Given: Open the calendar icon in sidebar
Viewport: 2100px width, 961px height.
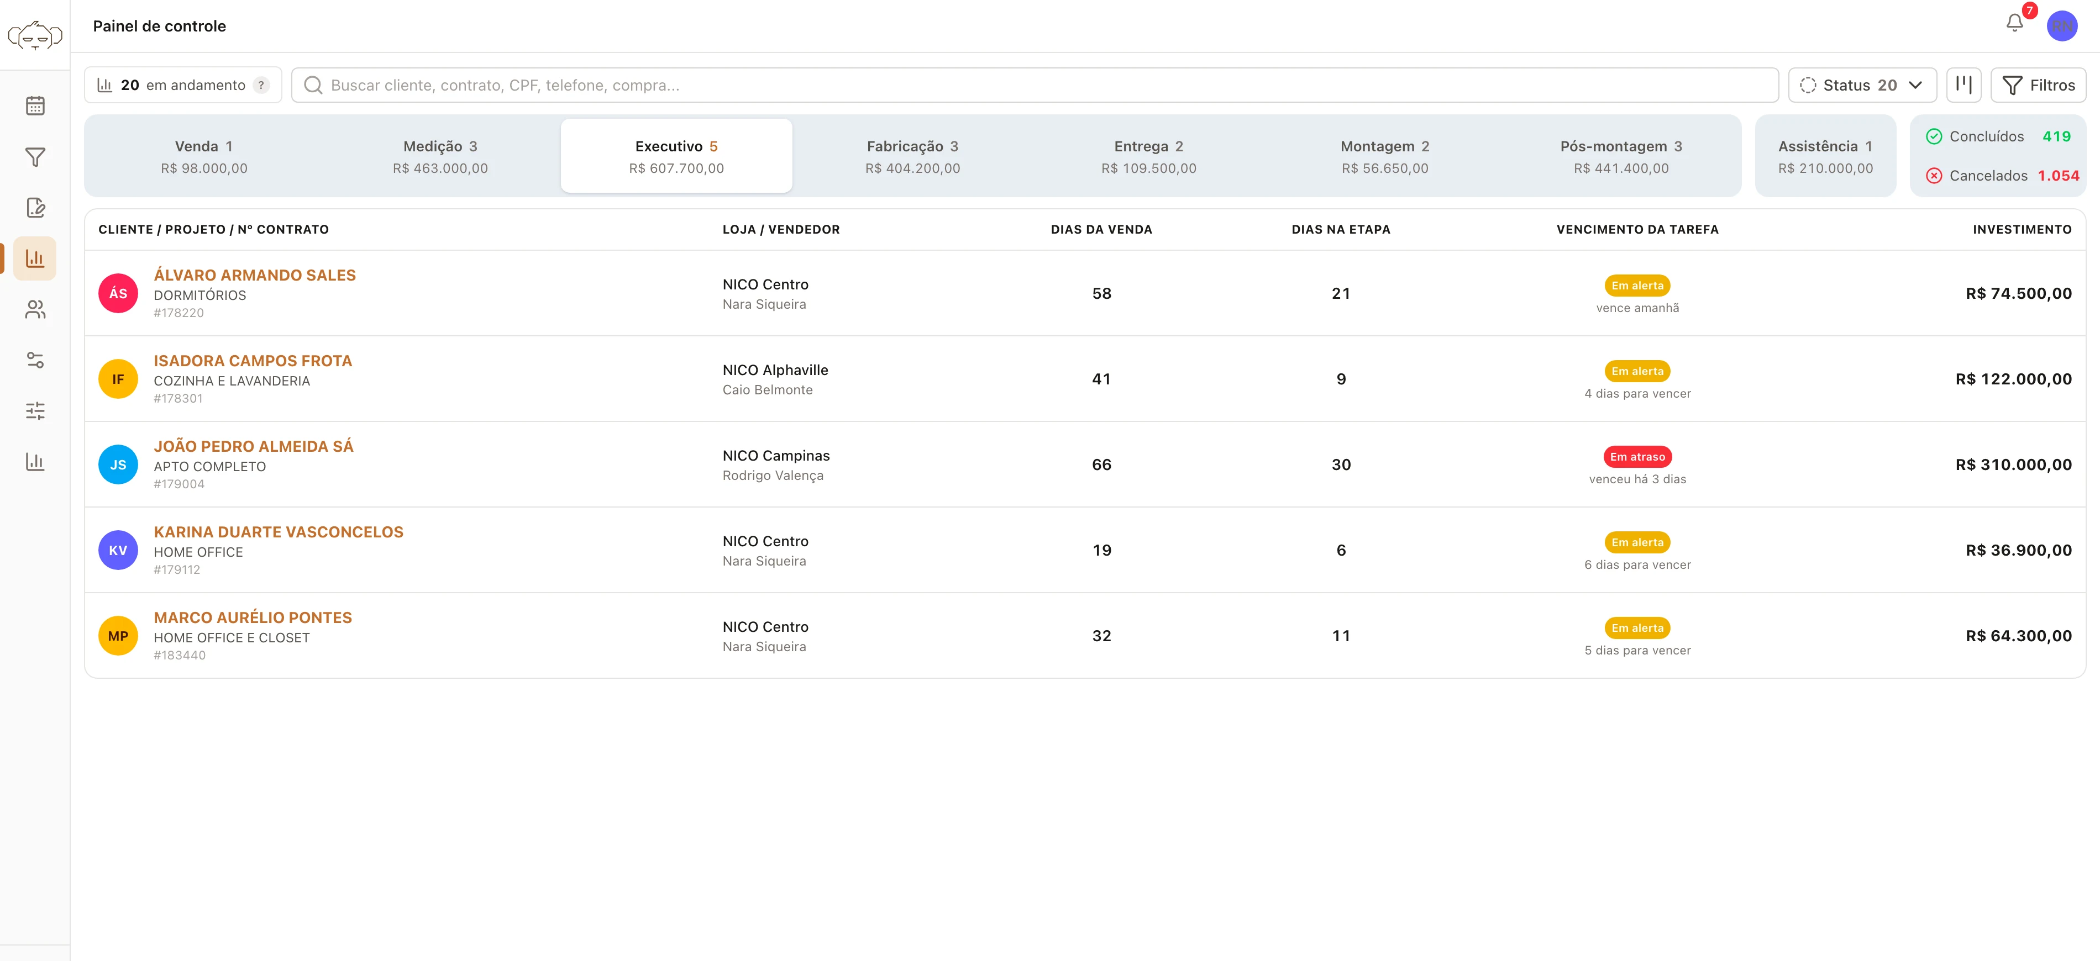Looking at the screenshot, I should coord(35,106).
